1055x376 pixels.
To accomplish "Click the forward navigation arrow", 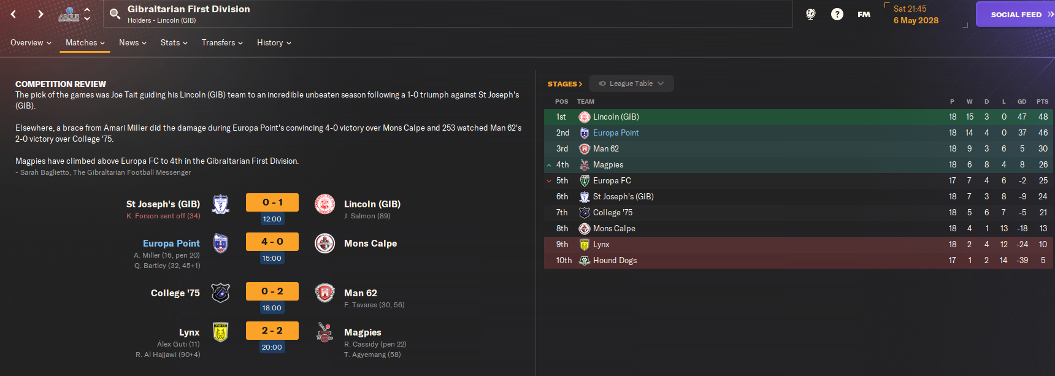I will coord(40,14).
